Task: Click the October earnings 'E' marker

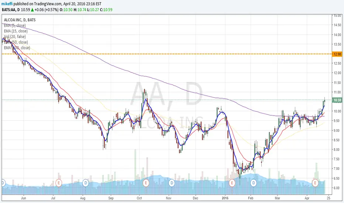Action: coord(146,183)
